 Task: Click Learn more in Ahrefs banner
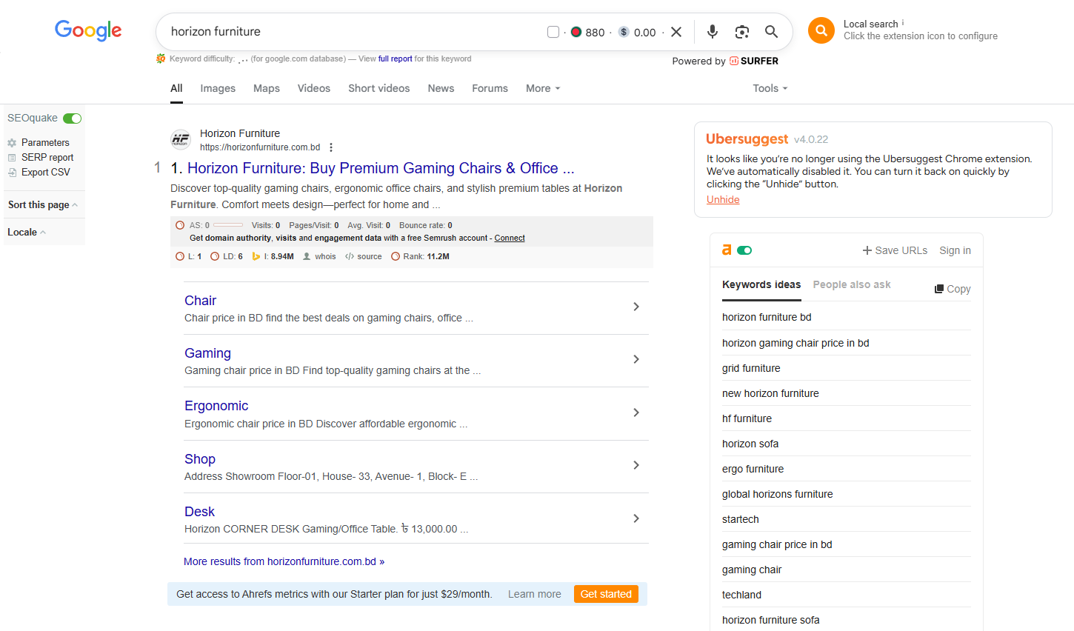[535, 594]
